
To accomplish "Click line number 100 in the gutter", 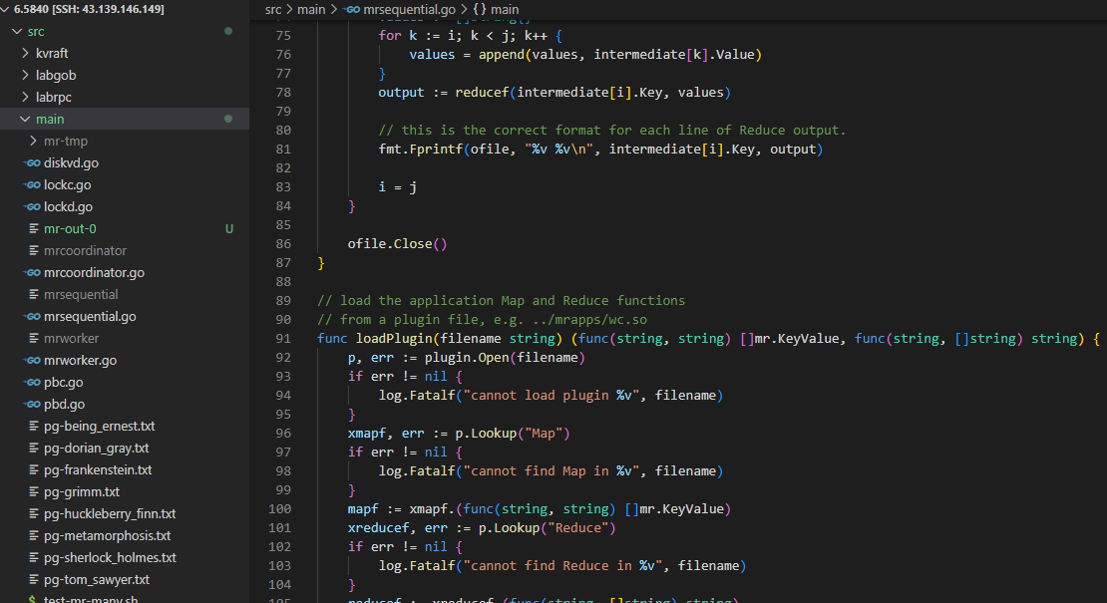I will [x=279, y=508].
